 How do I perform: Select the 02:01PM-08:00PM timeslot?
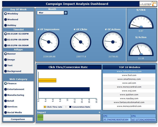click(x=6, y=40)
